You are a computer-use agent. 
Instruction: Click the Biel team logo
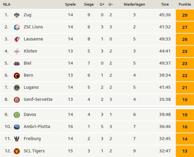17,64
